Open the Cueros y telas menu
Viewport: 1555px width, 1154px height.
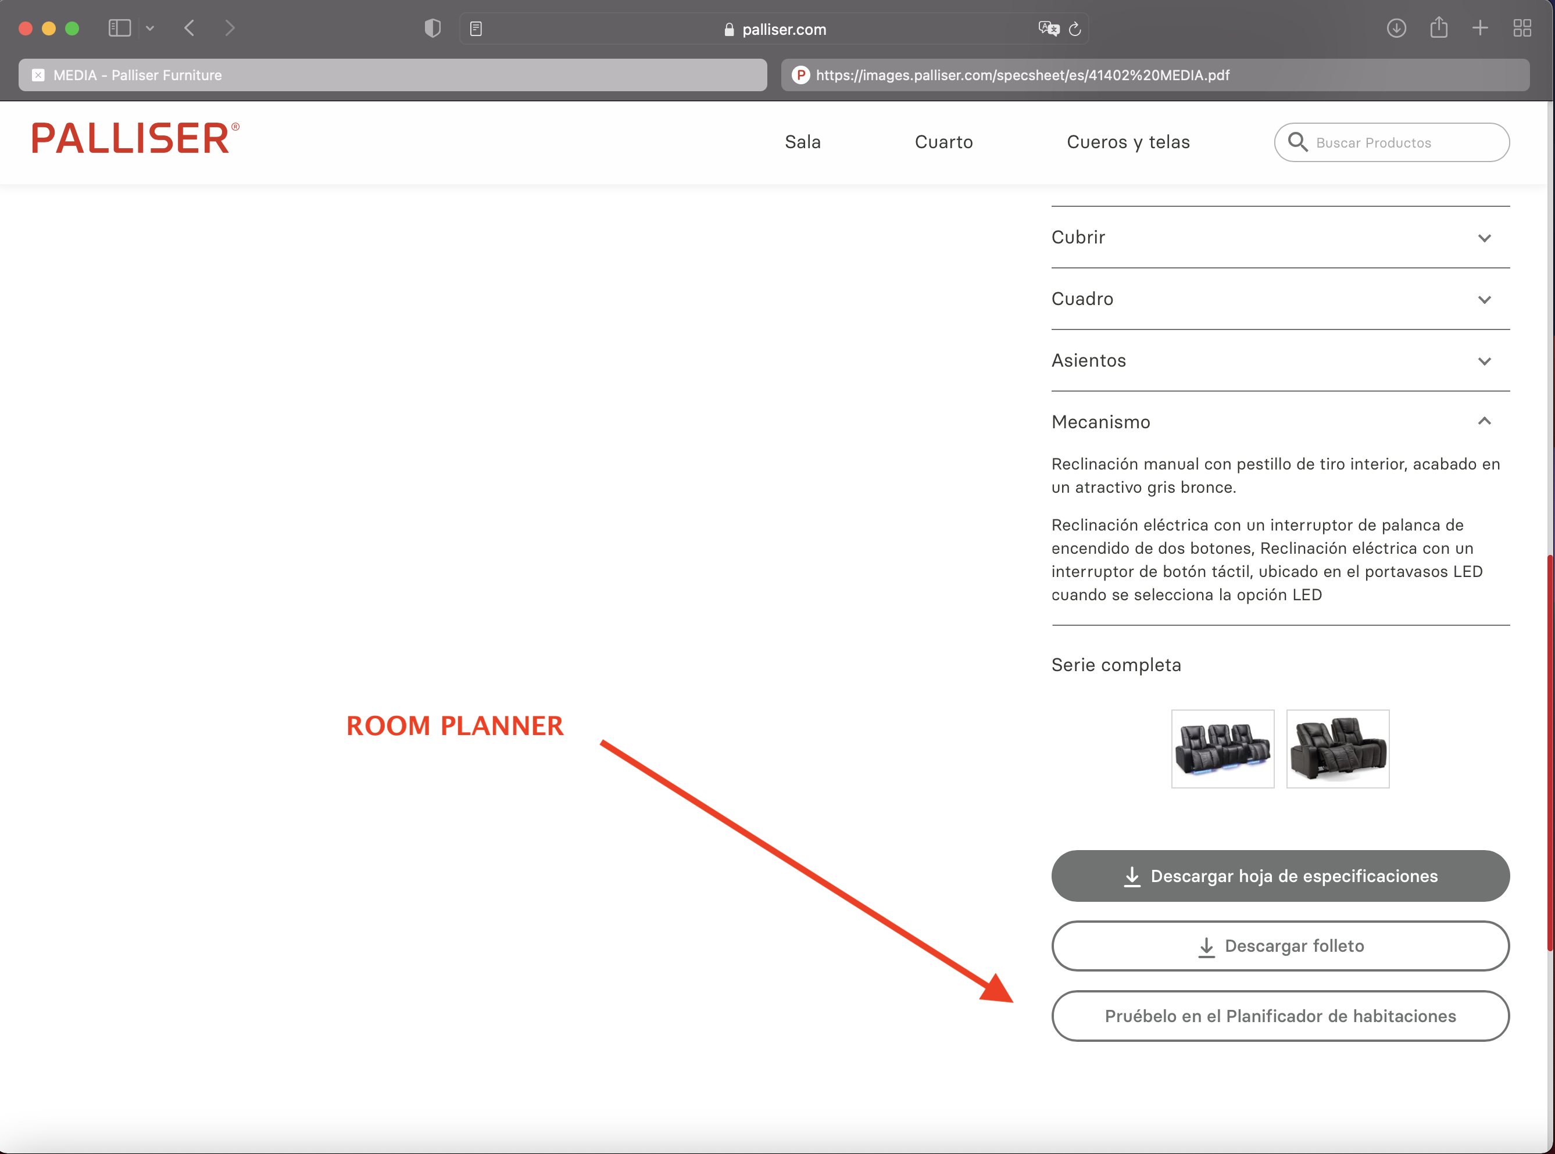point(1128,142)
